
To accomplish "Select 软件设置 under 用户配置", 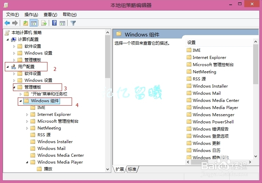I will pos(33,74).
